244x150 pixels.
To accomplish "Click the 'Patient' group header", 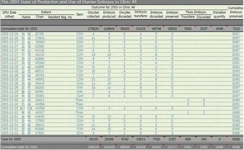I will tap(46, 12).
